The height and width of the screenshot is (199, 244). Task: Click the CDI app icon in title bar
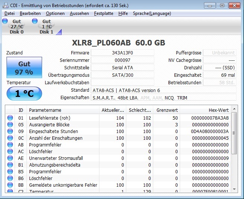pos(6,6)
